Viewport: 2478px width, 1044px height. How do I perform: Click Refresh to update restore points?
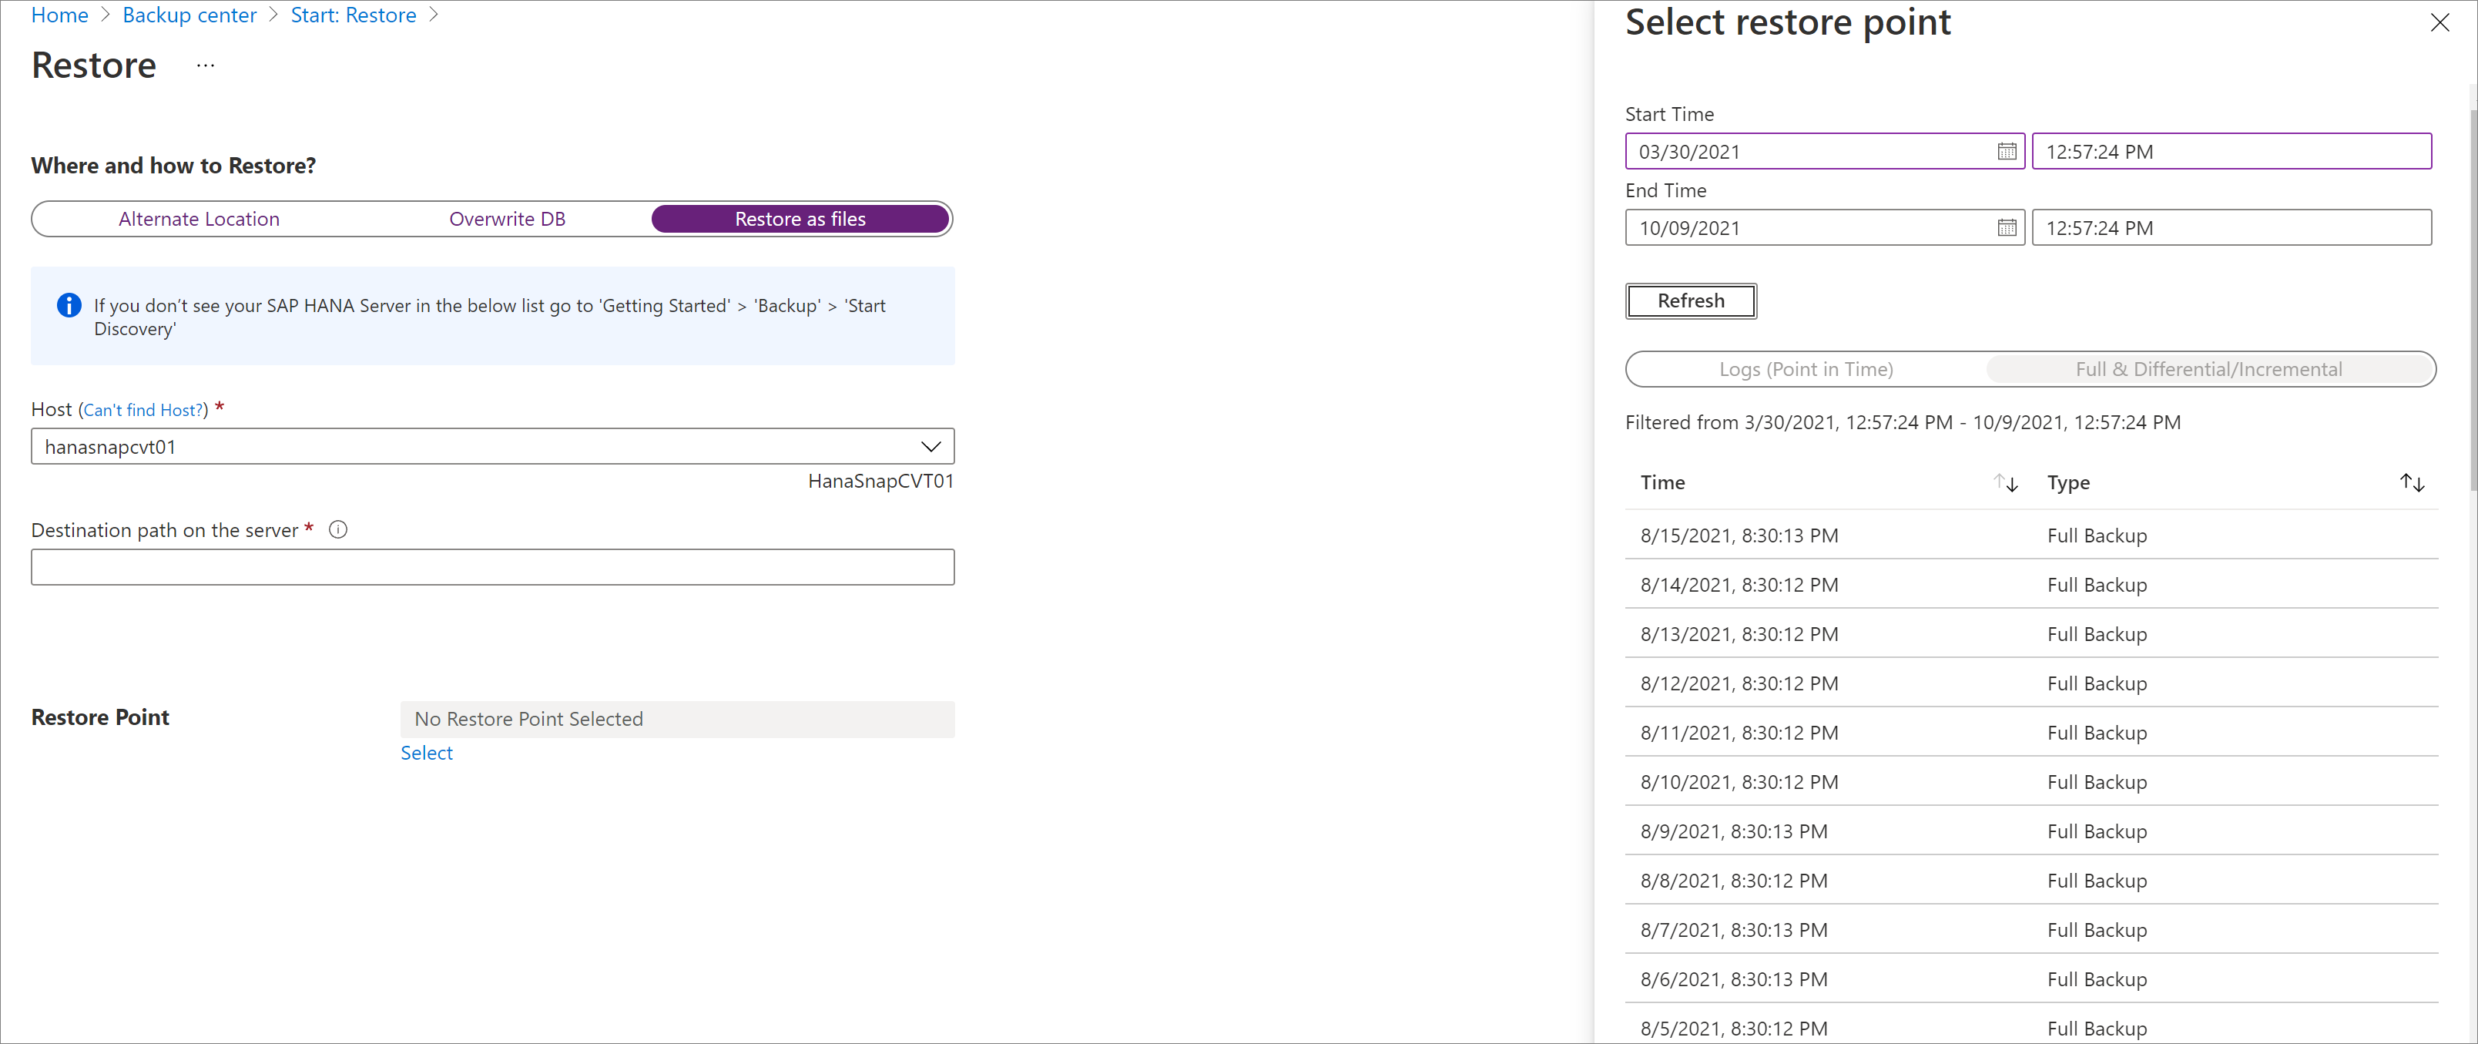1689,300
